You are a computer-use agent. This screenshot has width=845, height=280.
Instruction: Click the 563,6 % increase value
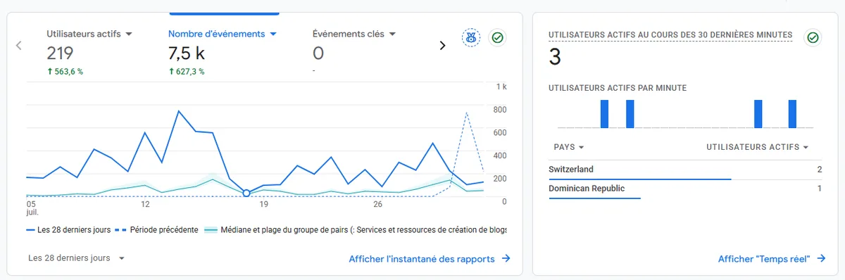(65, 72)
